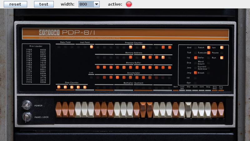The width and height of the screenshot is (250, 141).
Task: Toggle Switch Register bit 5 white switch
Action: point(130,110)
